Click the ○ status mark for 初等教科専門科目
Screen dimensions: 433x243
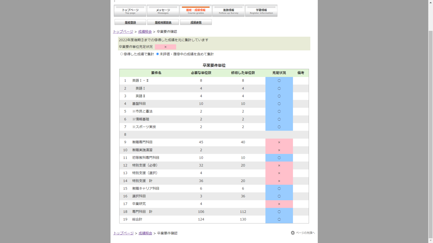[279, 158]
